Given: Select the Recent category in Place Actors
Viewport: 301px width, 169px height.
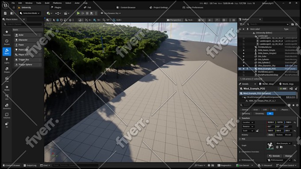Looking at the screenshot, I should (7, 42).
